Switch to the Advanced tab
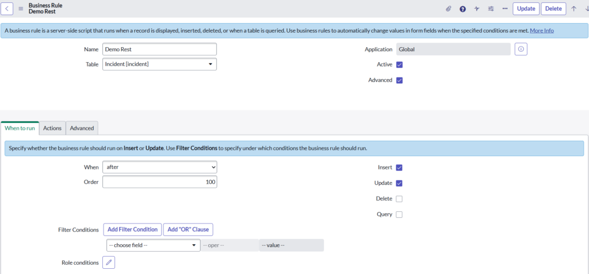The width and height of the screenshot is (589, 274). pyautogui.click(x=82, y=128)
